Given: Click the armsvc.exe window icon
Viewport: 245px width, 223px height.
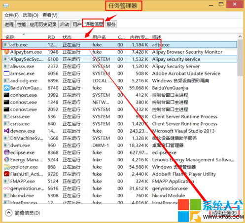Looking at the screenshot, I should tap(6, 74).
